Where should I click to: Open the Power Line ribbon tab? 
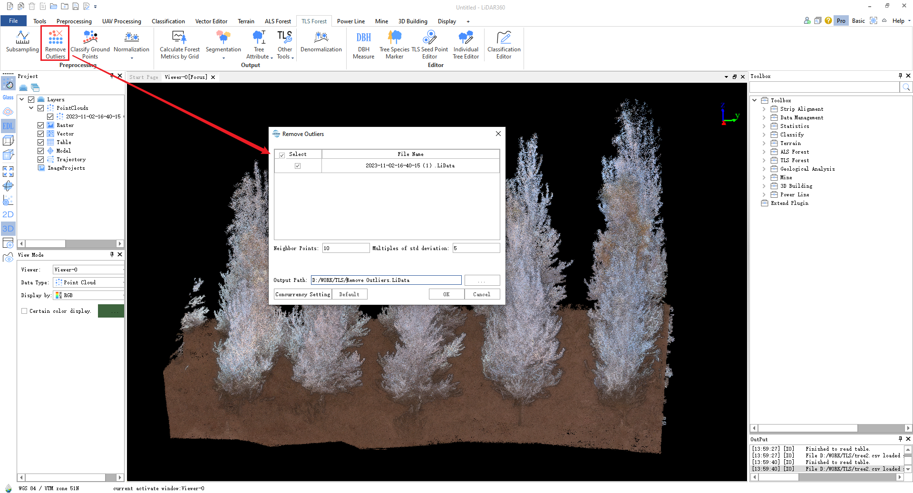point(351,21)
